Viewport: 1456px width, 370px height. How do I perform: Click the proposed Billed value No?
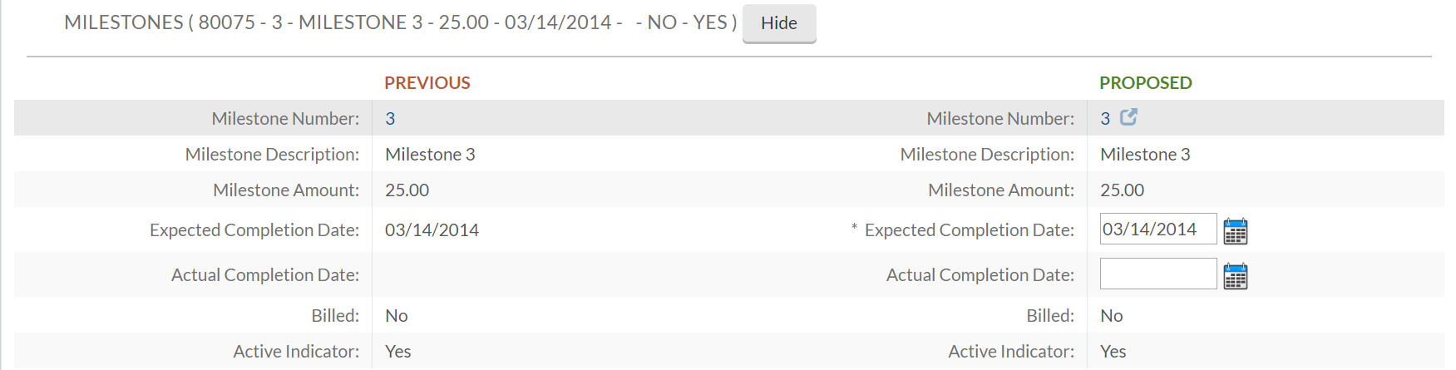coord(1112,316)
